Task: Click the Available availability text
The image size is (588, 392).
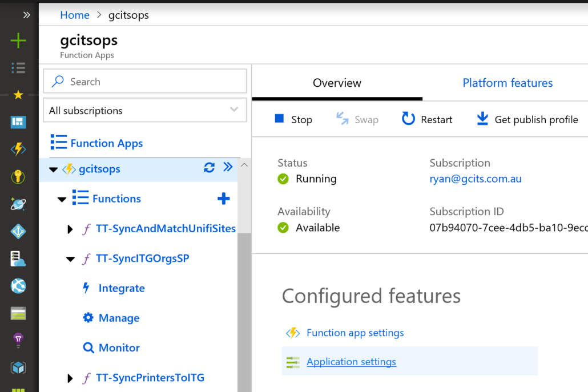Action: click(x=317, y=228)
